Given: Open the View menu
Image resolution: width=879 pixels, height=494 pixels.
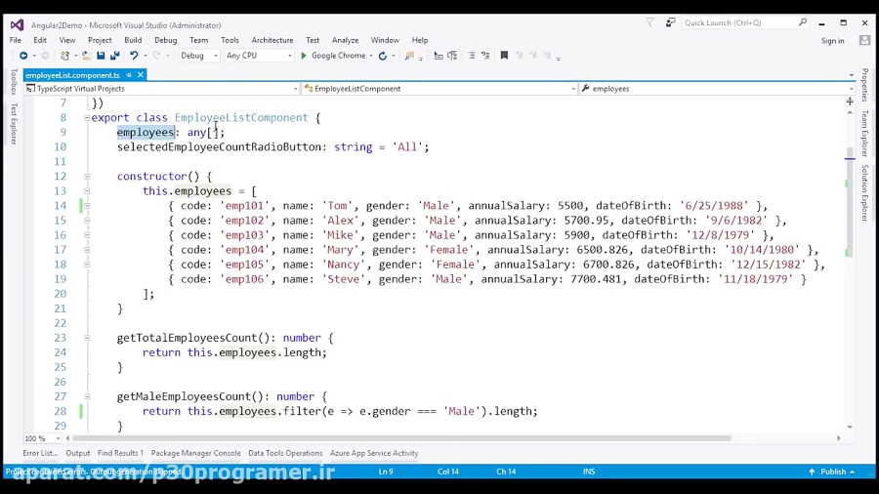Looking at the screenshot, I should (67, 40).
